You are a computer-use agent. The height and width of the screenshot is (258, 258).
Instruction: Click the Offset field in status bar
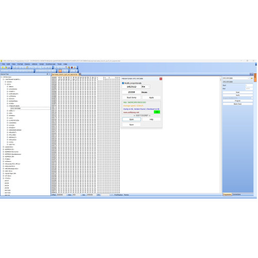coord(61,195)
